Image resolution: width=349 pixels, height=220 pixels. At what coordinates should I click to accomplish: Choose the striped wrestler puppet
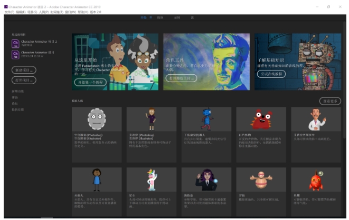coord(261,179)
